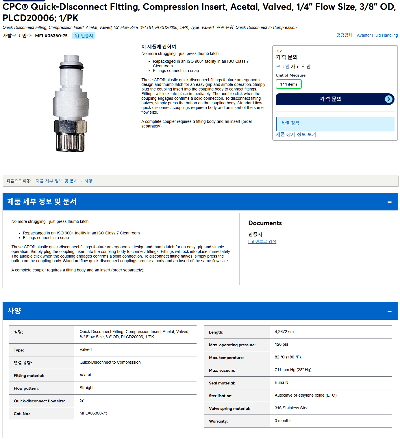Click the '82 °C (180 °F)' temperature value
400x444 pixels.
point(288,357)
